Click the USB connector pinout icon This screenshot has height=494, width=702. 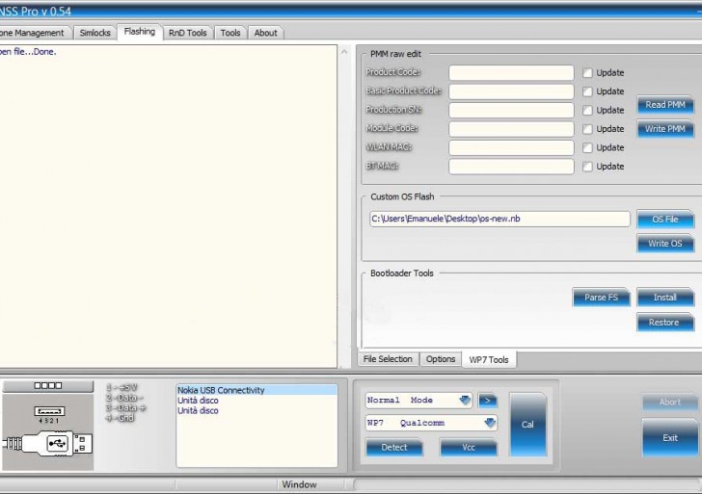48,424
